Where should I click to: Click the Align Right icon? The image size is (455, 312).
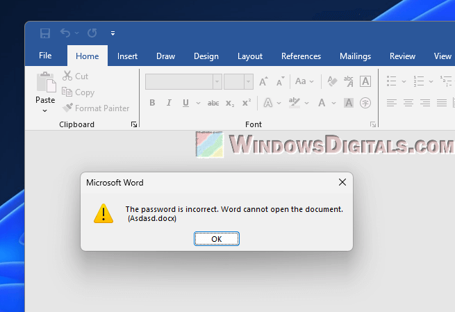425,103
